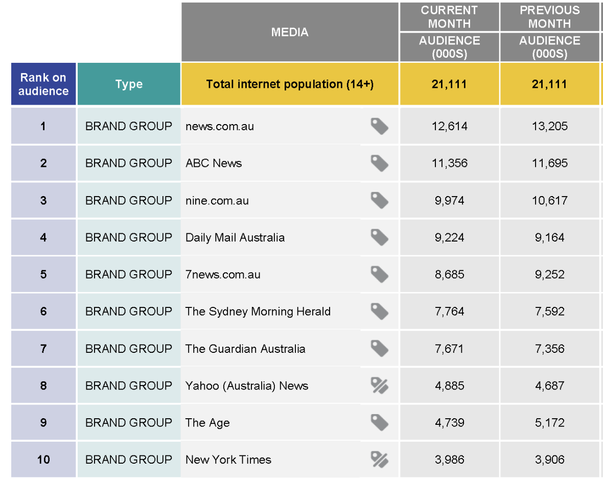603x481 pixels.
Task: Click the Daily Mail Australia tag icon
Action: coord(380,237)
